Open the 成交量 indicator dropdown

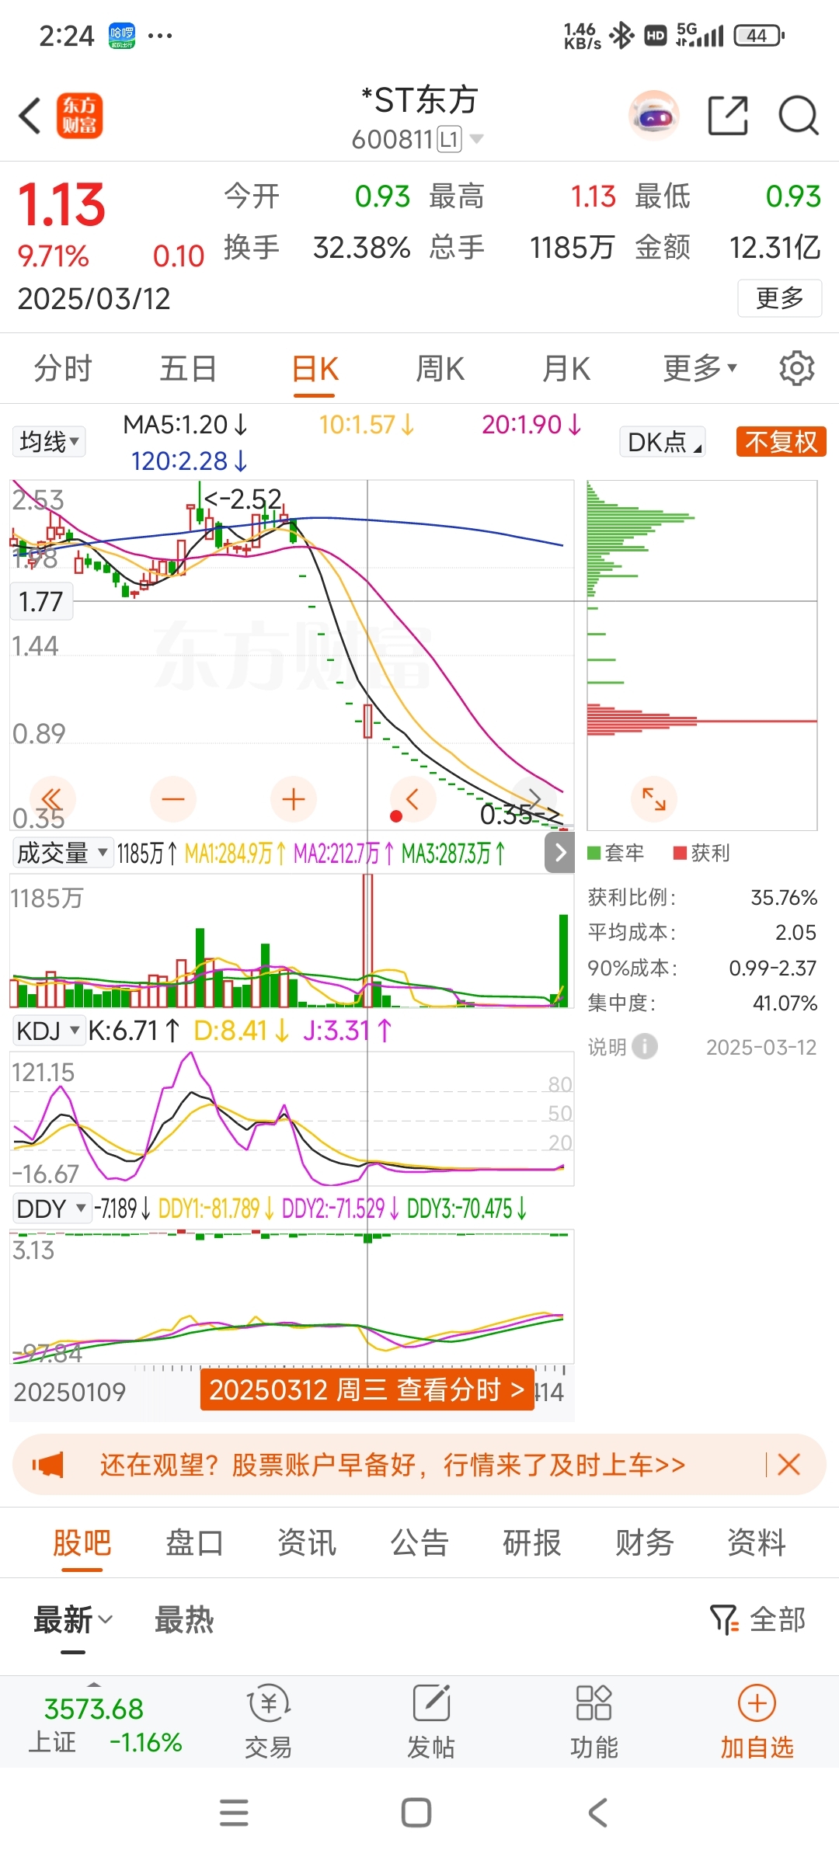(62, 853)
